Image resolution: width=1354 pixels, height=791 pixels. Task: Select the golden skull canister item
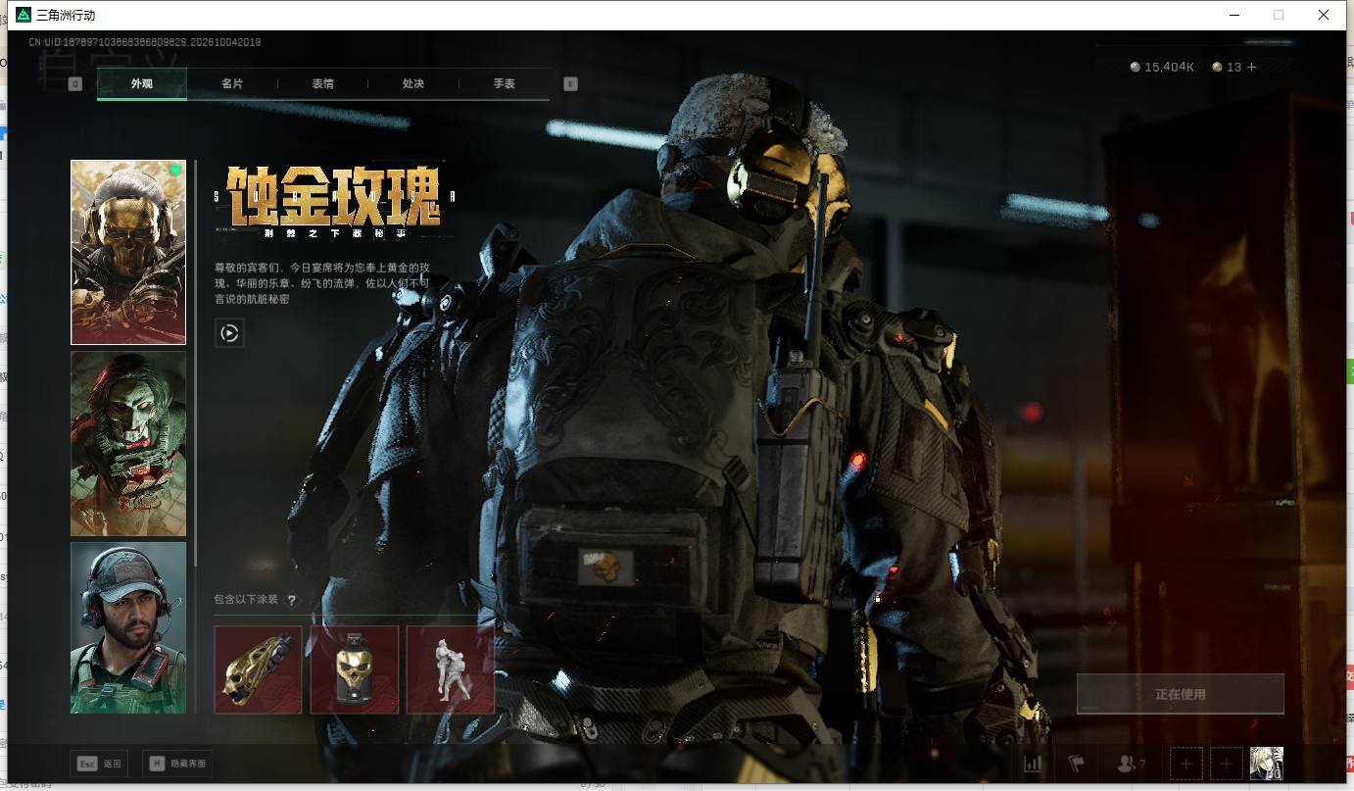pos(355,669)
